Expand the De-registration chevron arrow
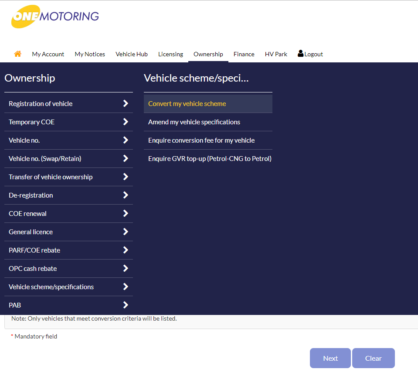The width and height of the screenshot is (418, 376). pyautogui.click(x=126, y=195)
